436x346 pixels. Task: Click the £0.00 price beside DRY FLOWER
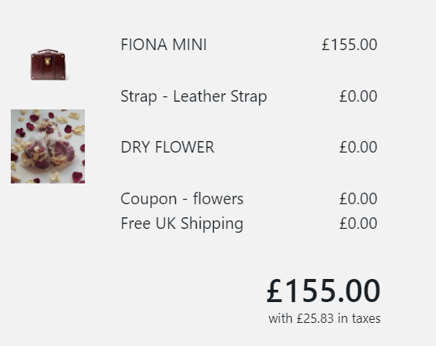(x=358, y=147)
